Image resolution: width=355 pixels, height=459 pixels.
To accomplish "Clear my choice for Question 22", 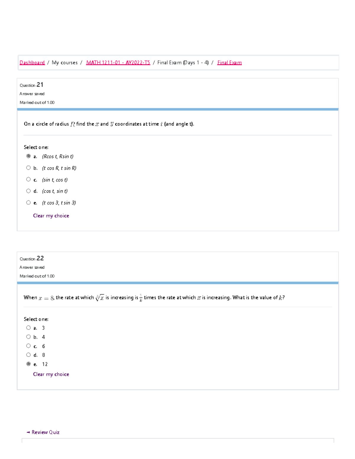I will click(x=51, y=374).
